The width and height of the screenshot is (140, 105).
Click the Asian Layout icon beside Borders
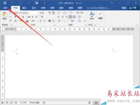click(x=72, y=21)
